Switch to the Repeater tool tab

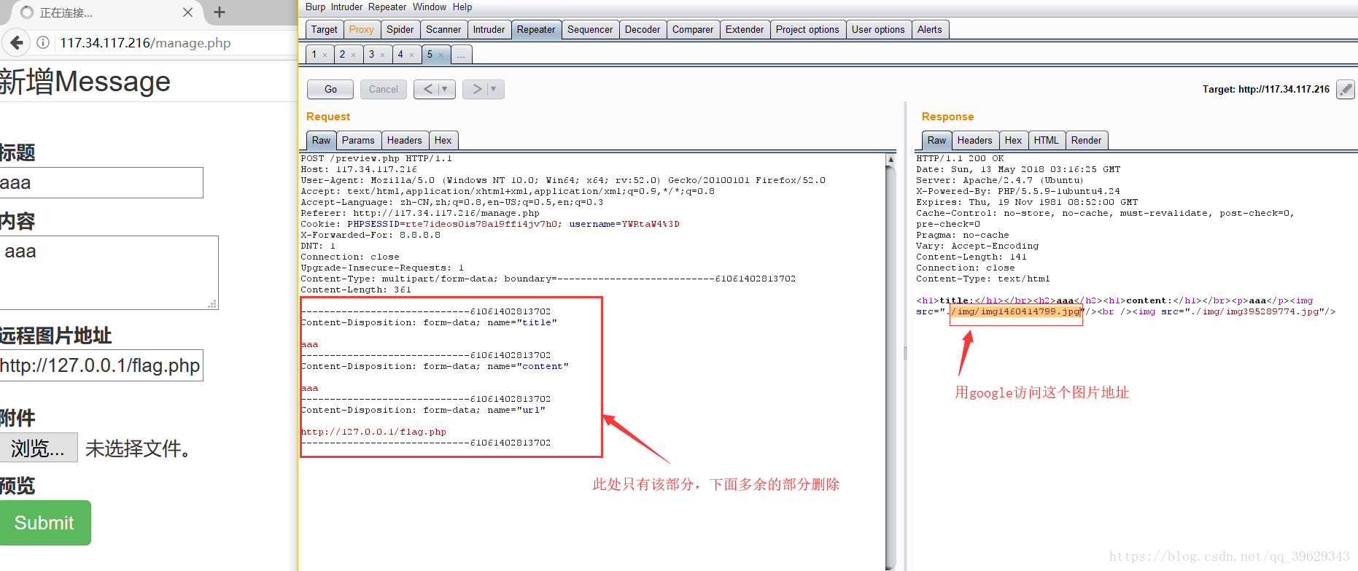(x=536, y=30)
